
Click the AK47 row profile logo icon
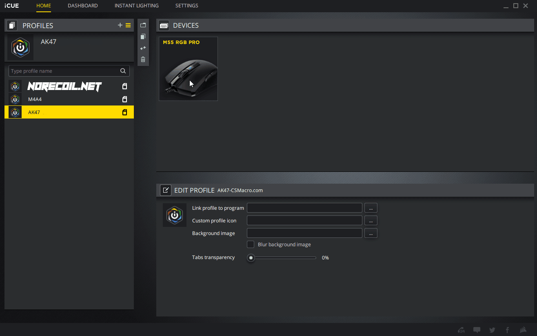pyautogui.click(x=15, y=112)
